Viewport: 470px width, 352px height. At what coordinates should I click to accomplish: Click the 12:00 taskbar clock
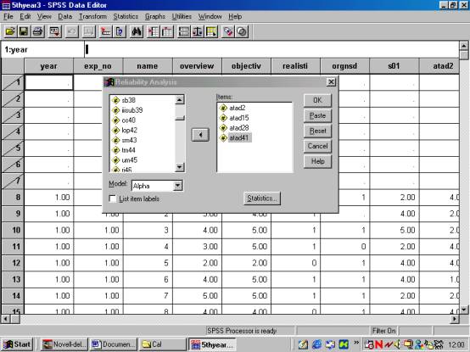[456, 345]
